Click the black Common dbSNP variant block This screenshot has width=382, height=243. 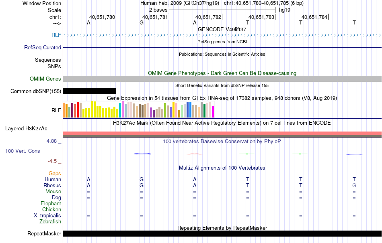click(89, 91)
